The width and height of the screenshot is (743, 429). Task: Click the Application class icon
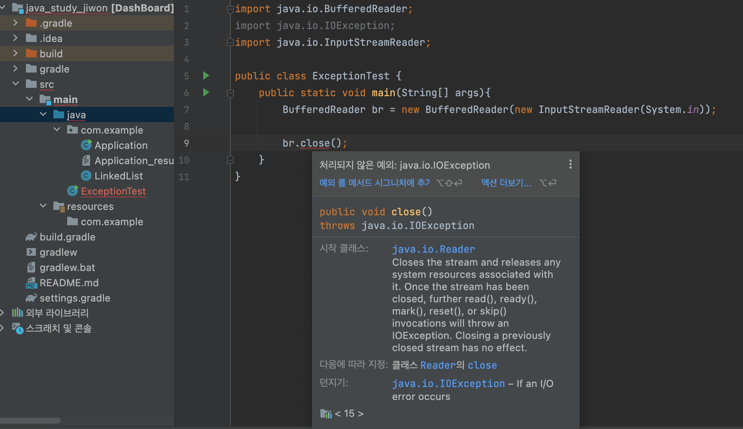(x=86, y=145)
